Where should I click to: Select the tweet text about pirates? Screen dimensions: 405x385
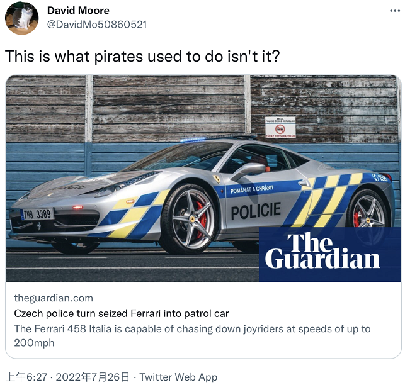pyautogui.click(x=142, y=56)
